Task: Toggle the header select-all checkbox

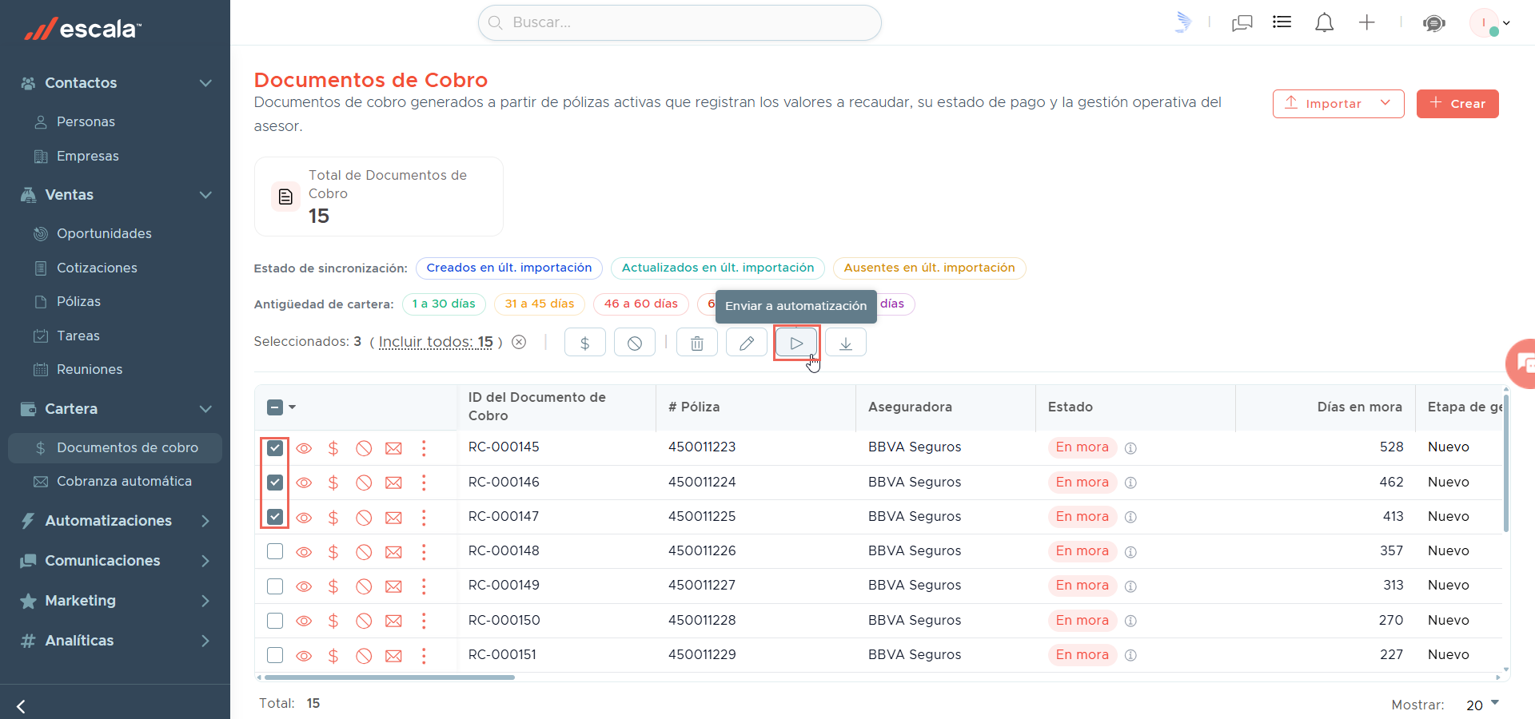Action: point(275,407)
